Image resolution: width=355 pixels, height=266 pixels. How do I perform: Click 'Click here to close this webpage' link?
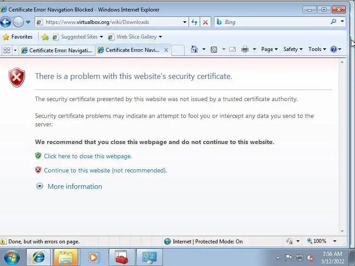pos(88,156)
